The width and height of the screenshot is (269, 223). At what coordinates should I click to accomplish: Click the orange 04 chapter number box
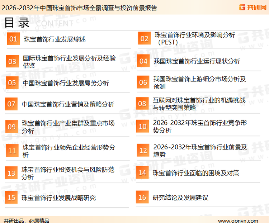(143, 61)
